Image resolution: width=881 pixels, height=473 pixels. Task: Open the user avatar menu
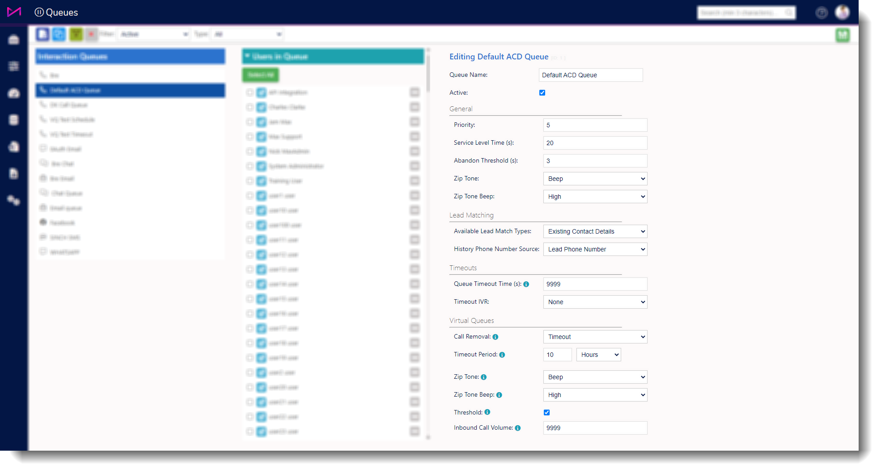click(x=843, y=12)
